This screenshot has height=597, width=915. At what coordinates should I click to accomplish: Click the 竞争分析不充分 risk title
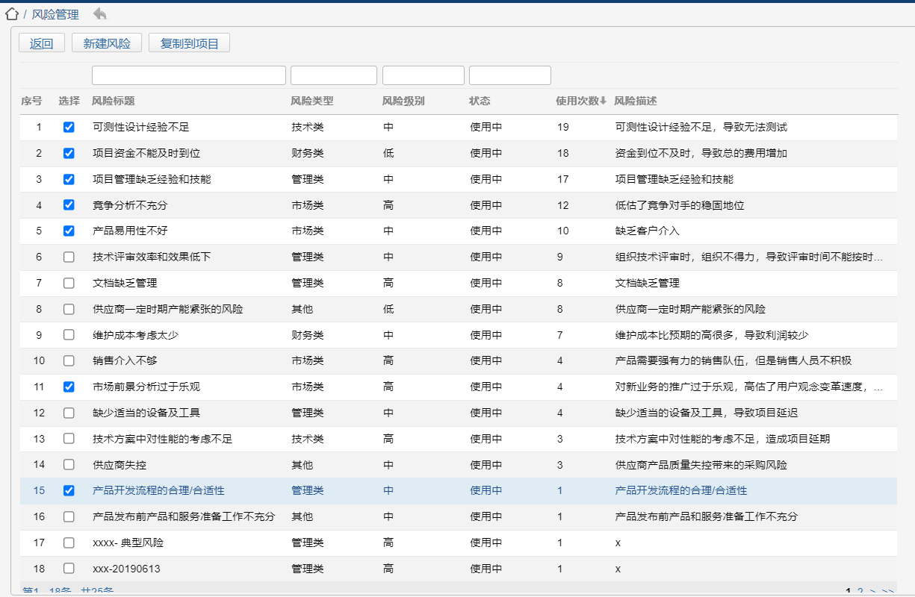click(x=130, y=205)
